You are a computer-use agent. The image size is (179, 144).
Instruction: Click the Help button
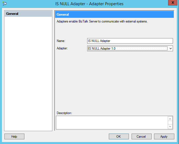click(x=14, y=137)
